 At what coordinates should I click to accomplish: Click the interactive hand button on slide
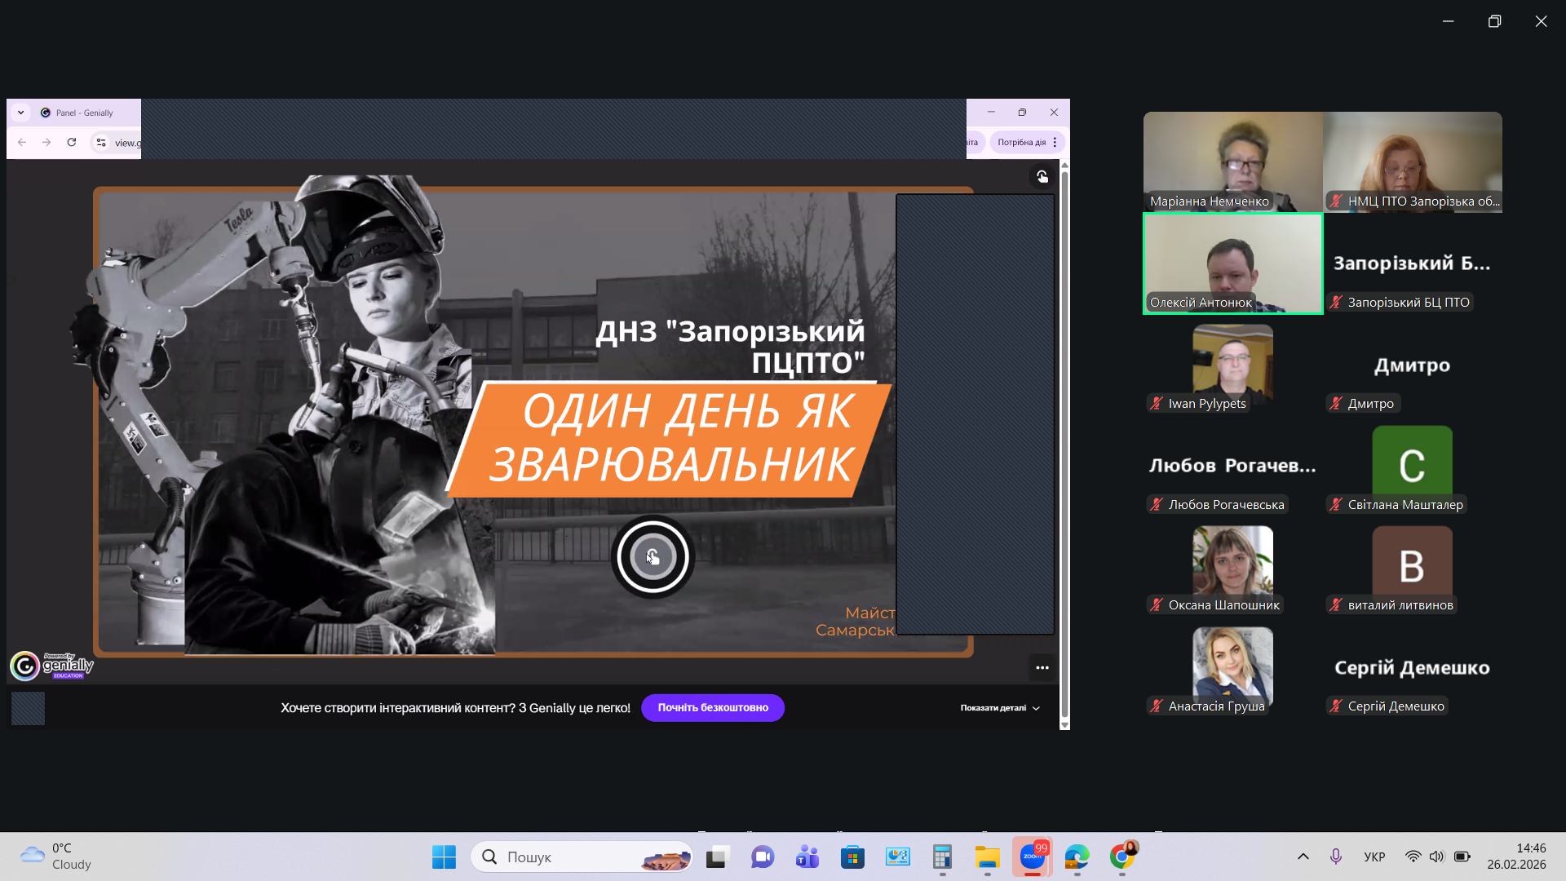click(x=652, y=557)
